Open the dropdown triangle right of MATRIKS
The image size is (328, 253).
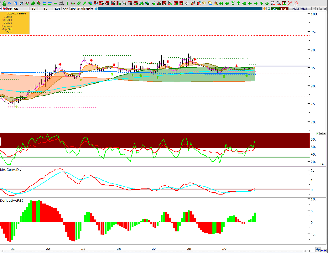pyautogui.click(x=314, y=9)
